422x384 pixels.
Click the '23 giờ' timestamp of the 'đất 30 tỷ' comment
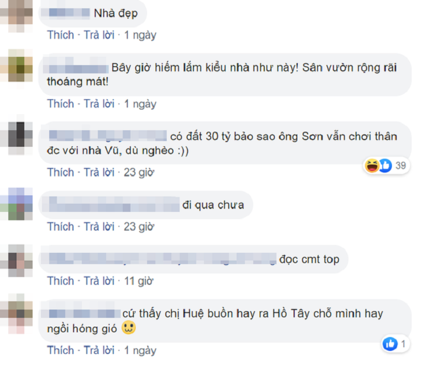(x=139, y=173)
